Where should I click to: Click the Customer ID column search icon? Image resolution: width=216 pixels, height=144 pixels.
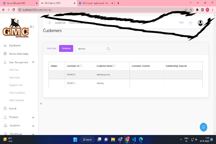[81, 66]
